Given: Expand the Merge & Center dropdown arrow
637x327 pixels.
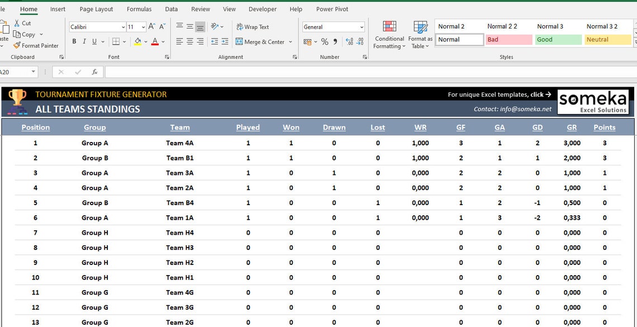Looking at the screenshot, I should point(291,41).
